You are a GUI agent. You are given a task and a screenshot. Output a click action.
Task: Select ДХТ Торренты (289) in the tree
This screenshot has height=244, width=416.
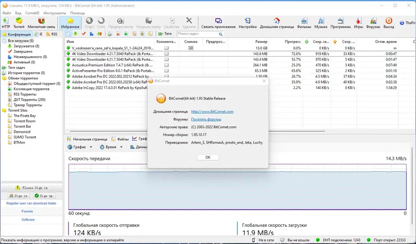pos(30,100)
